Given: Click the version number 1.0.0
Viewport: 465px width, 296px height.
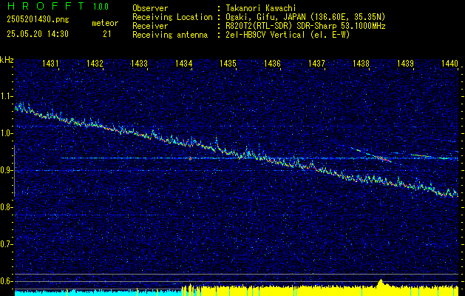Looking at the screenshot, I should [101, 6].
